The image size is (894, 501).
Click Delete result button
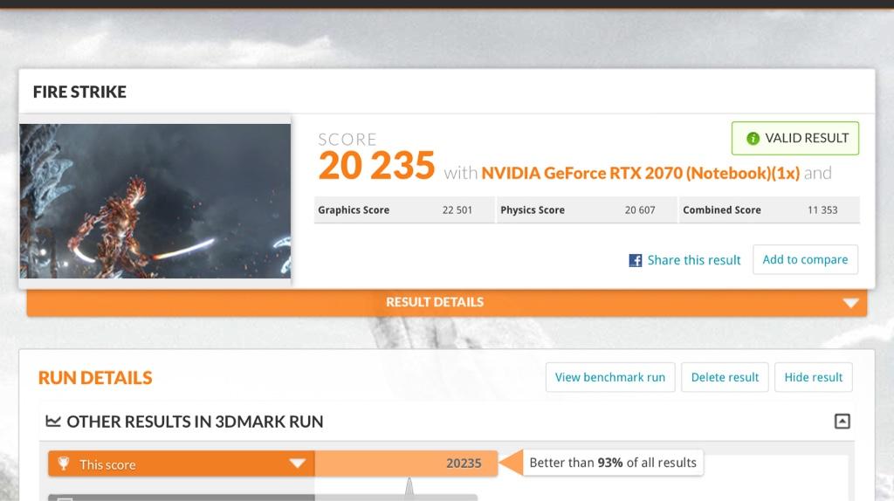pos(725,377)
